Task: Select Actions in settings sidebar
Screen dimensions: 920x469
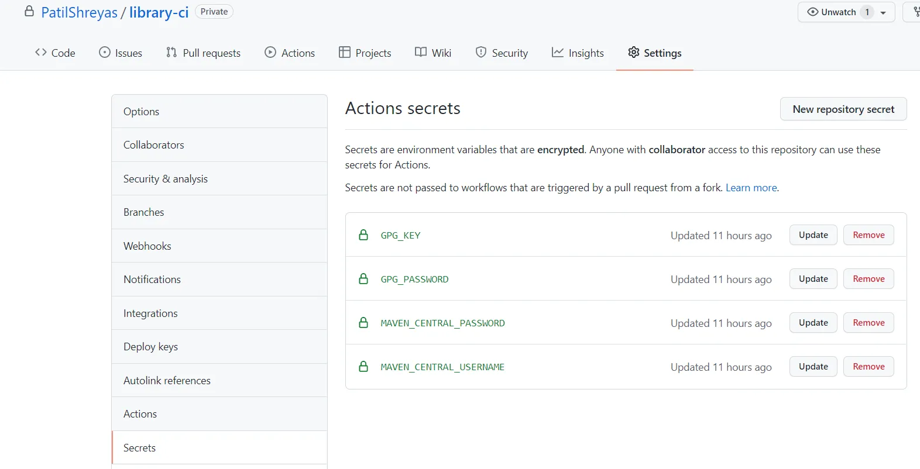Action: (219, 414)
